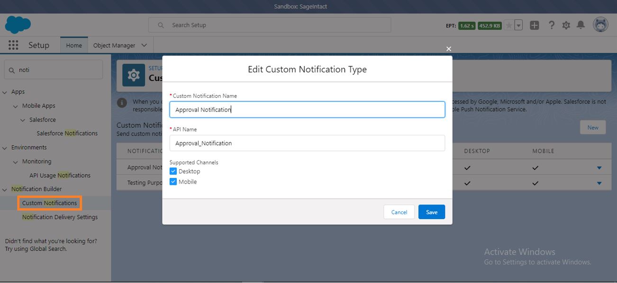Select Custom Notifications in the sidebar
The image size is (617, 283).
point(49,203)
